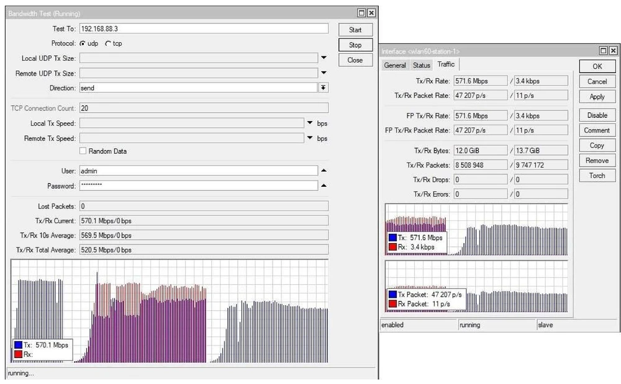Open Torch for the interface
Screen dimensions: 621x384
(x=596, y=176)
